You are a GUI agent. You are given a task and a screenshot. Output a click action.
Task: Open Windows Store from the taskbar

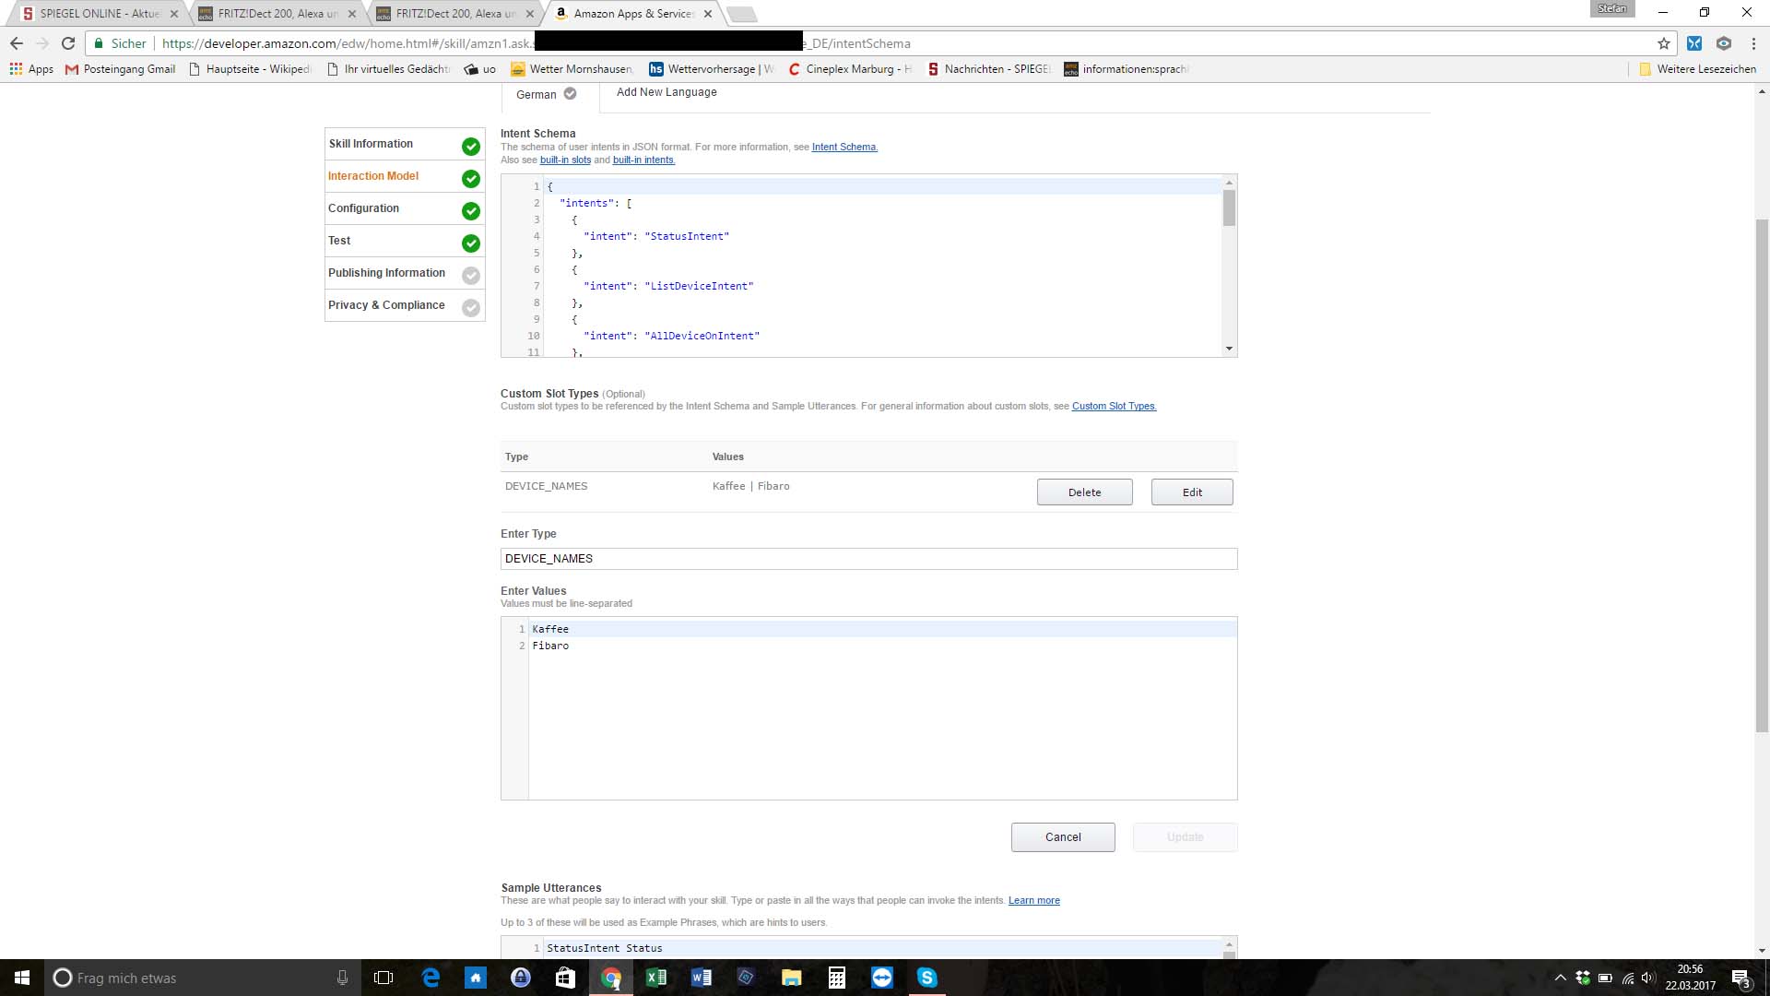click(565, 978)
